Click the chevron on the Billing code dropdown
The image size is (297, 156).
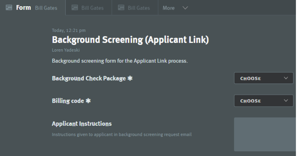click(x=285, y=100)
